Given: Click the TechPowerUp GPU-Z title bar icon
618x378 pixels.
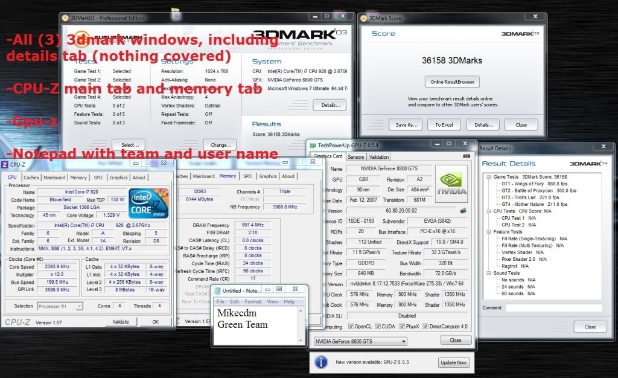Looking at the screenshot, I should pyautogui.click(x=313, y=146).
